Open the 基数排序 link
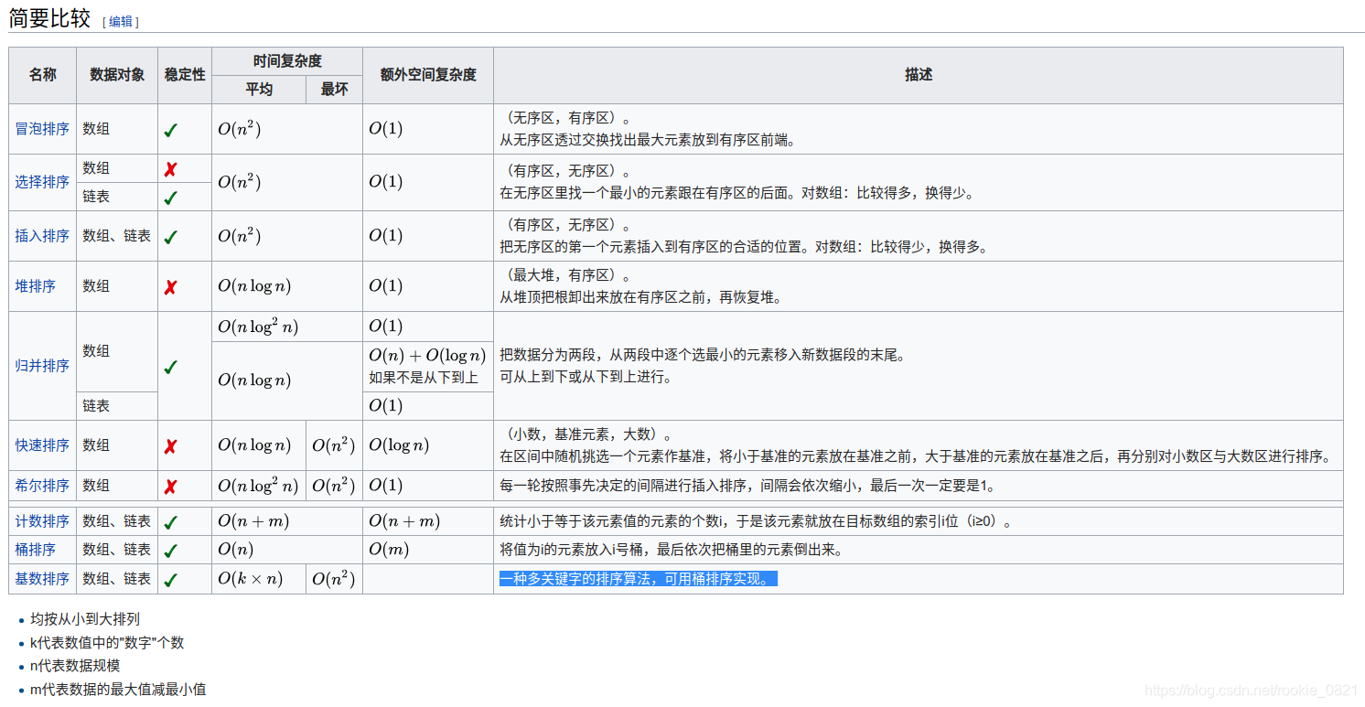This screenshot has height=707, width=1365. coord(42,579)
